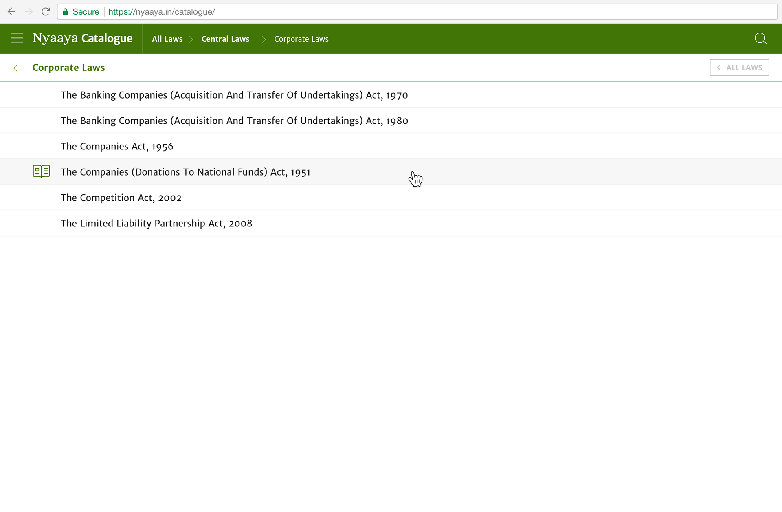Click the green padlock Secure icon
The image size is (782, 512).
[65, 12]
